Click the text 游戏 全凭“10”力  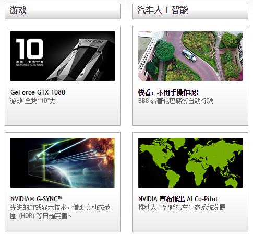(x=33, y=101)
